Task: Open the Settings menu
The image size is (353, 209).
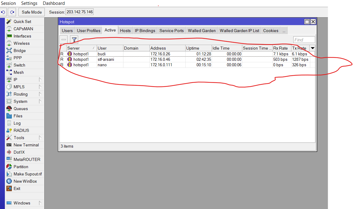Action: pyautogui.click(x=29, y=3)
